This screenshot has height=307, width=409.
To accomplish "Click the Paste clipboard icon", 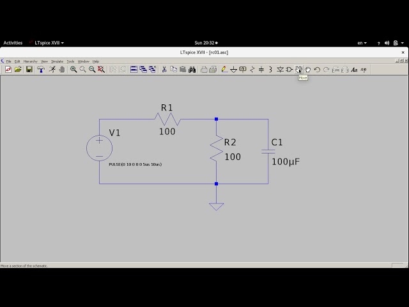I will tap(183, 70).
